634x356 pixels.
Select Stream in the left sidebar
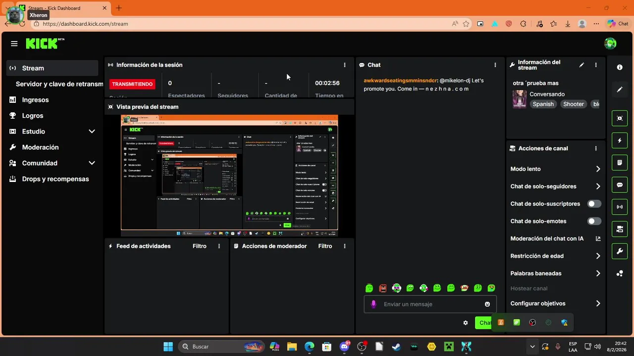tap(52, 68)
